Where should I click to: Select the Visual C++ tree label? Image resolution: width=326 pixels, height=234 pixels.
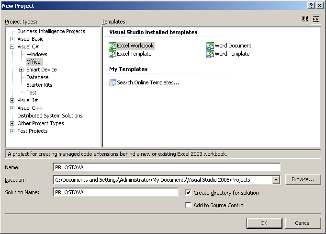point(30,108)
